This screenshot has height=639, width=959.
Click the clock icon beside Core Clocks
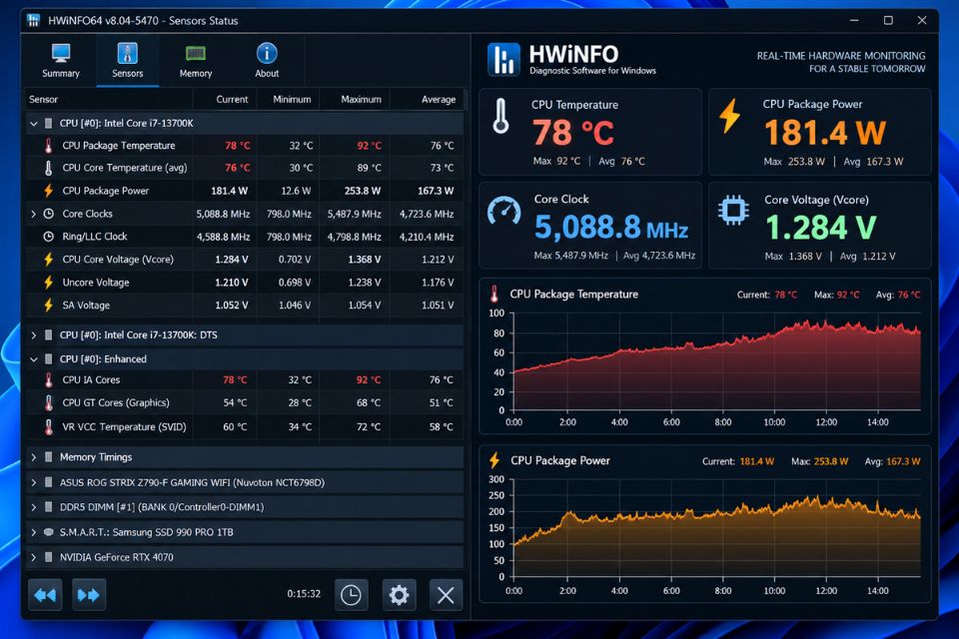point(48,214)
